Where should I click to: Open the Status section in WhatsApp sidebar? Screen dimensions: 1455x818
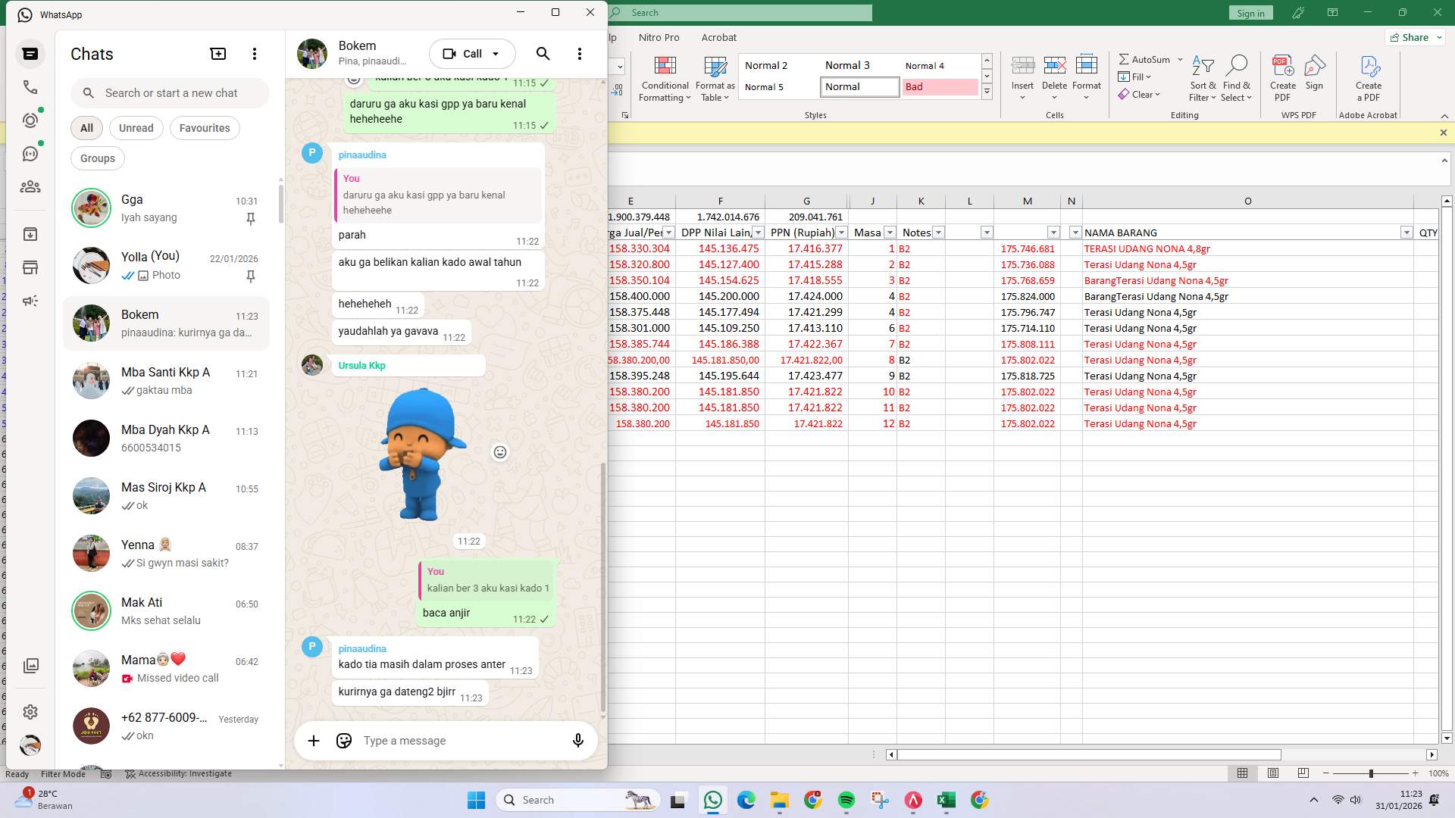pyautogui.click(x=30, y=120)
